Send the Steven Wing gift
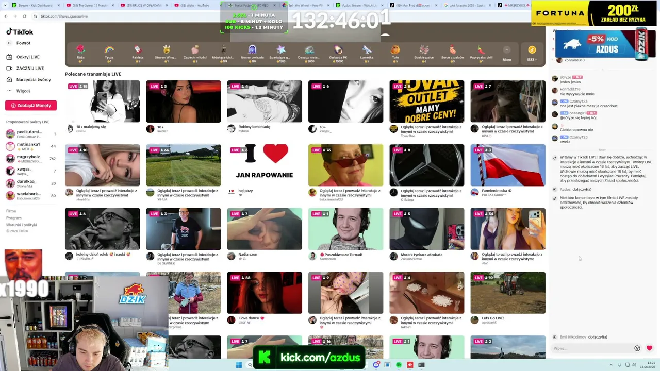 (166, 53)
